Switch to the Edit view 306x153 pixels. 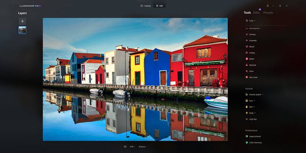click(159, 6)
